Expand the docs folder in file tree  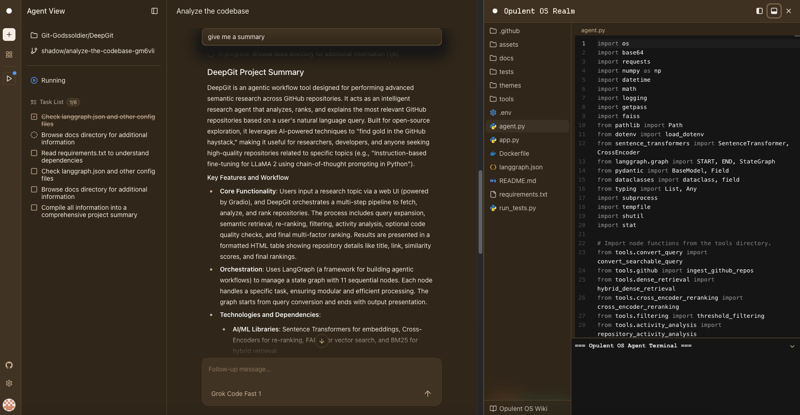coord(506,58)
